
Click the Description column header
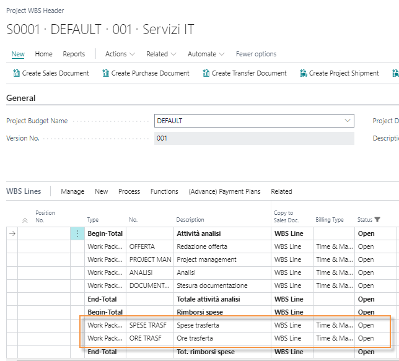(x=190, y=220)
